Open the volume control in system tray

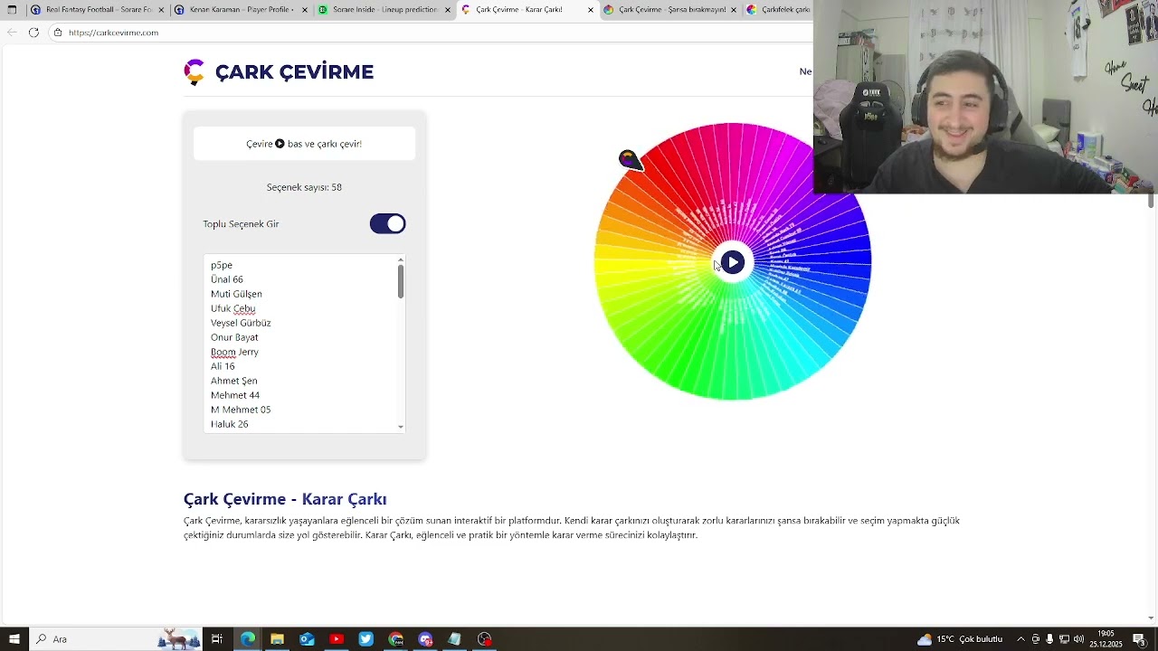pos(1078,639)
